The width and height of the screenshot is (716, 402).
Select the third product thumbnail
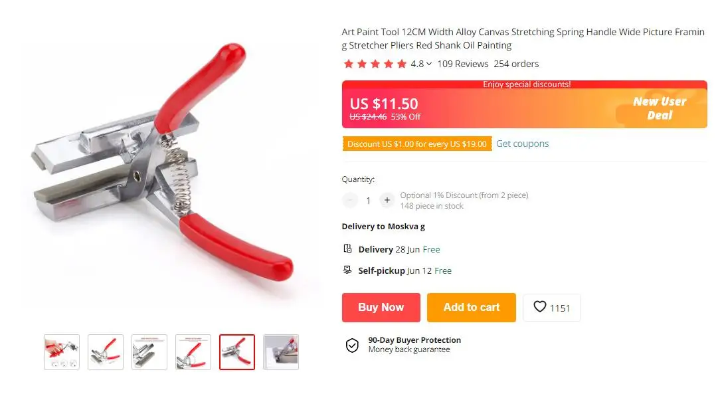coord(149,352)
